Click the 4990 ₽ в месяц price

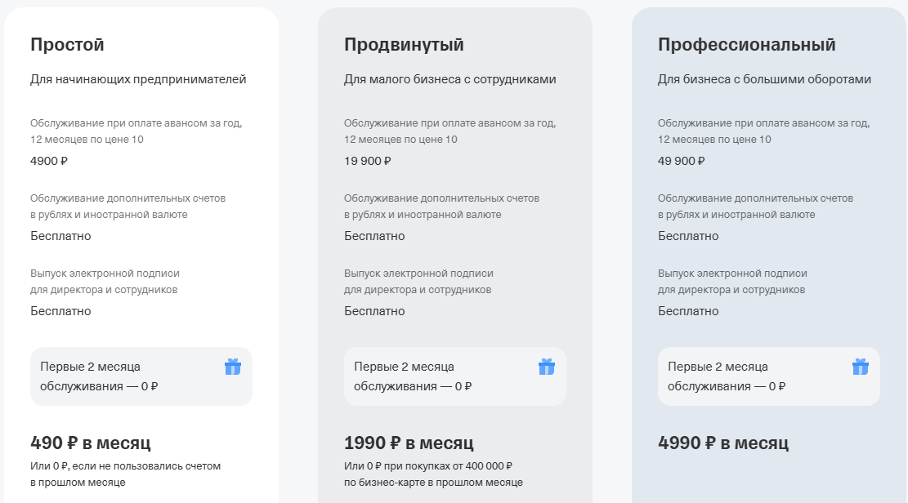pyautogui.click(x=723, y=443)
